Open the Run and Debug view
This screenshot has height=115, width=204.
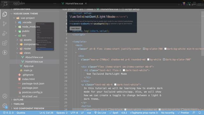(x=5, y=33)
